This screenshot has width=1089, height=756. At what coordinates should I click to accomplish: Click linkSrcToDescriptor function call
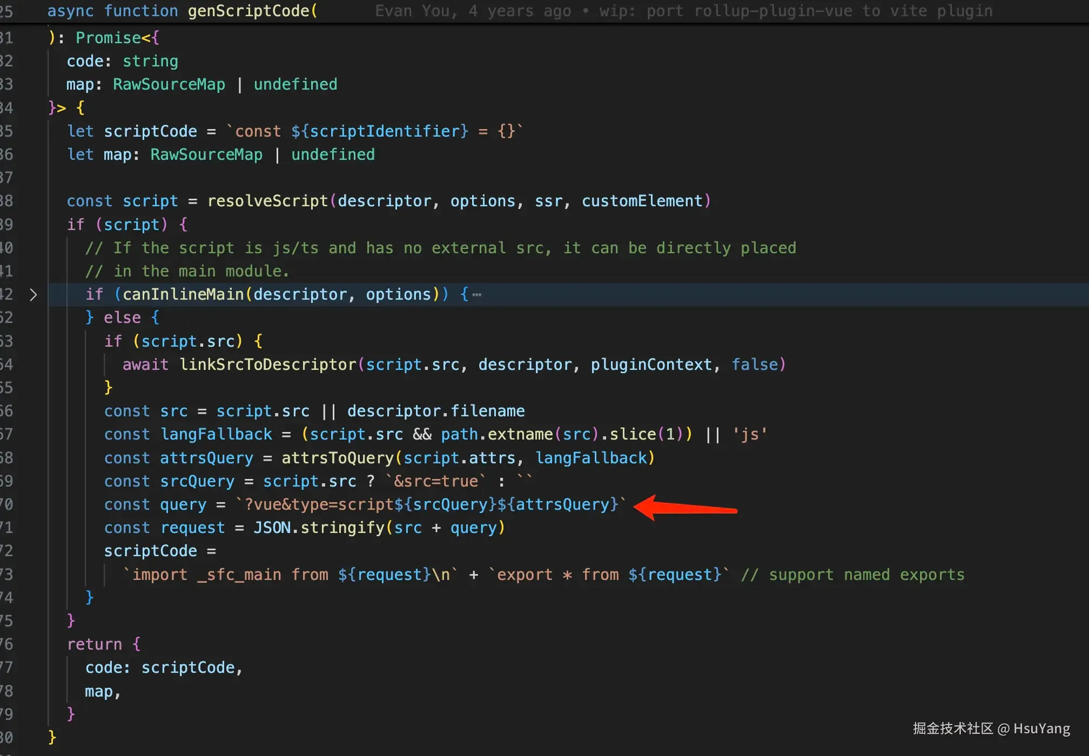(267, 364)
